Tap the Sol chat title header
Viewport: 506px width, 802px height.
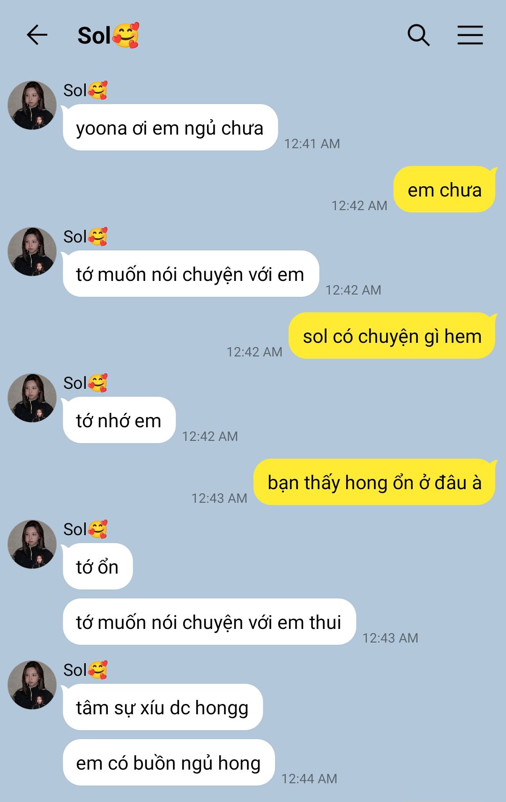[108, 35]
